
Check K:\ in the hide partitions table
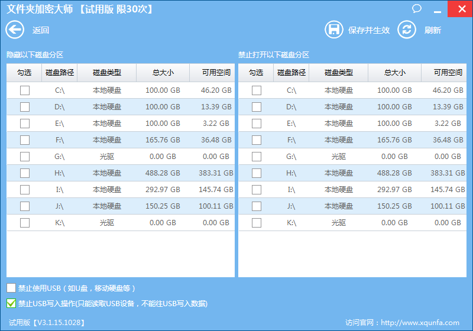pyautogui.click(x=25, y=223)
